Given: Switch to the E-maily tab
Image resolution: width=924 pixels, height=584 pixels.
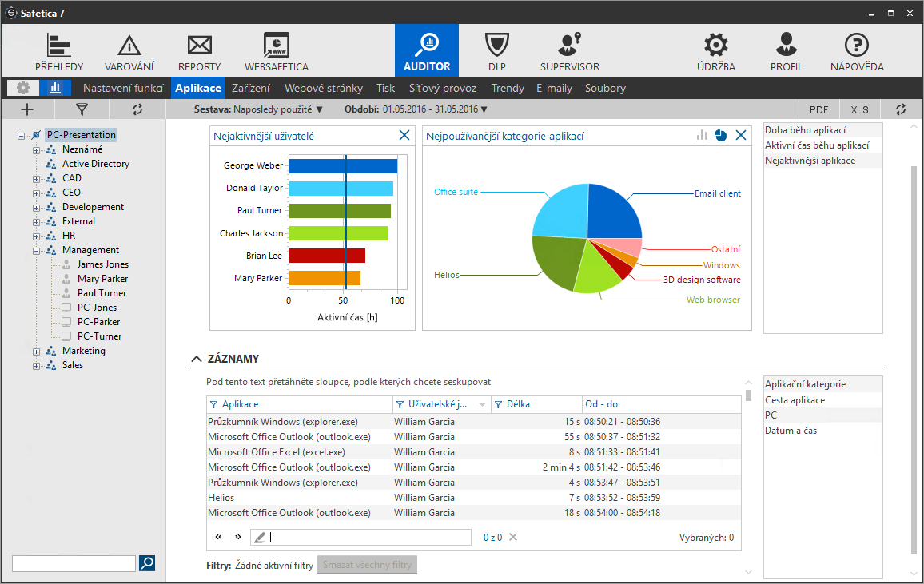Looking at the screenshot, I should pyautogui.click(x=554, y=89).
